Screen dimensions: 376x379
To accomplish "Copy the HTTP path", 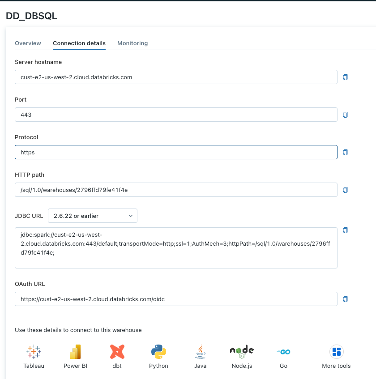I will 345,190.
